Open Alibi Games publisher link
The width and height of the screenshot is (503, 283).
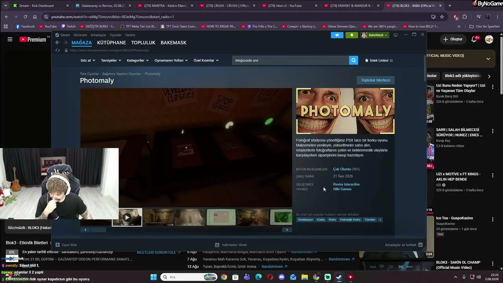coord(342,189)
